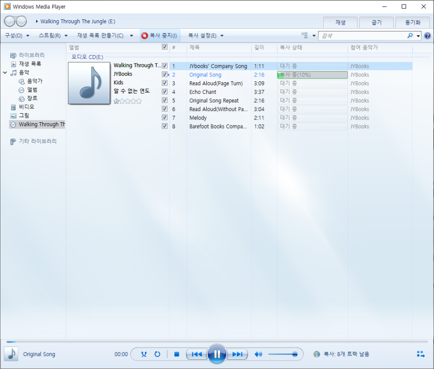Select 라이브러리 in the navigation pane
This screenshot has height=369, width=434.
pos(31,55)
